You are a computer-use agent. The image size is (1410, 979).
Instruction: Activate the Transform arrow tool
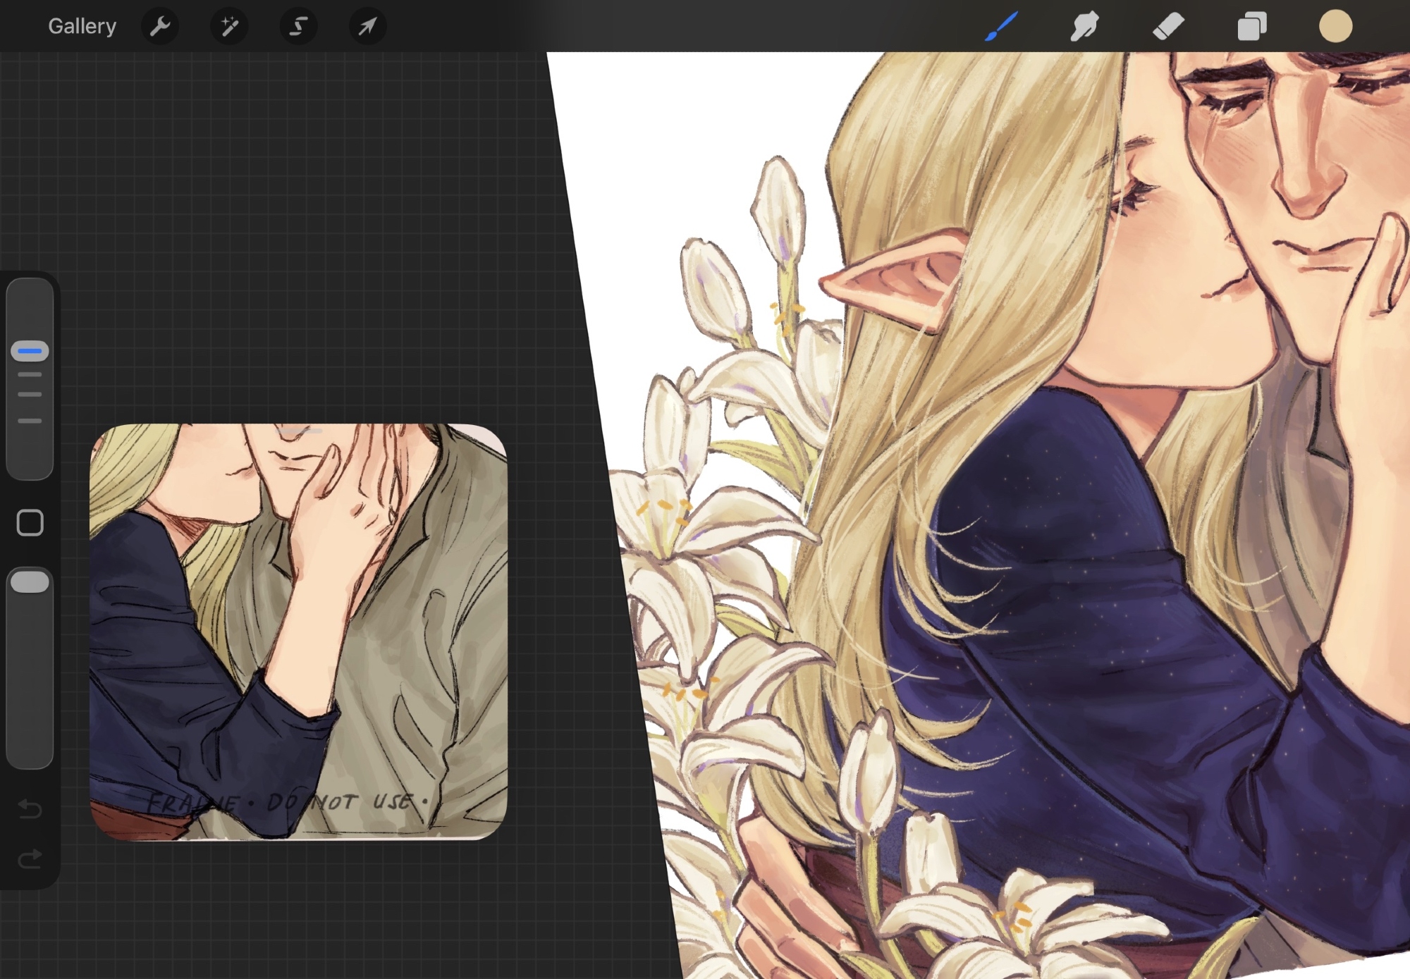(367, 27)
